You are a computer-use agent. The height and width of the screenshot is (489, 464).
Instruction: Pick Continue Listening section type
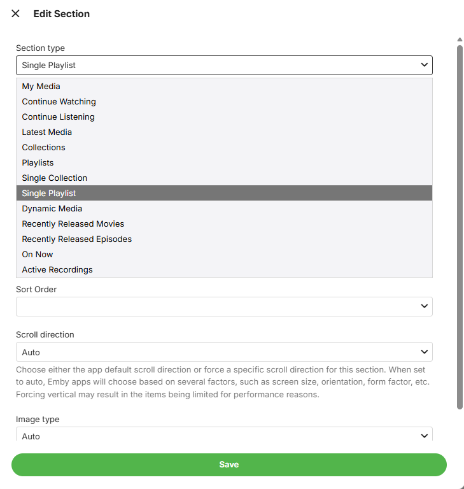tap(58, 117)
